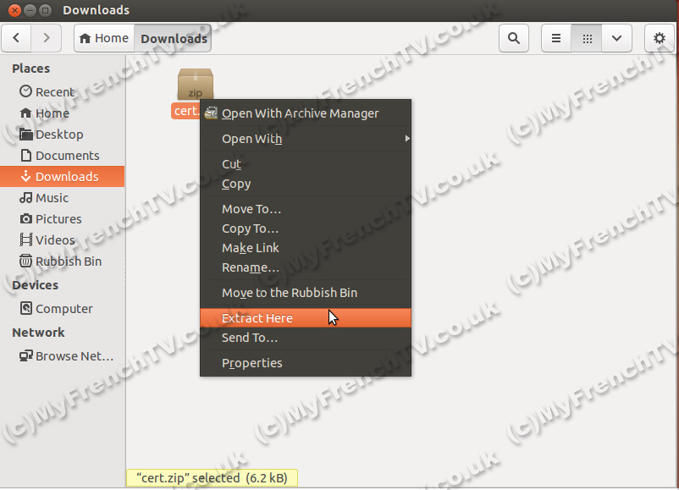Screen dimensions: 679x490
Task: Open the search magnifier icon
Action: coord(513,38)
